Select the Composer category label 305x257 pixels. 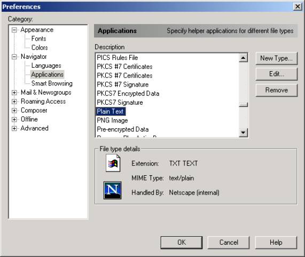34,110
